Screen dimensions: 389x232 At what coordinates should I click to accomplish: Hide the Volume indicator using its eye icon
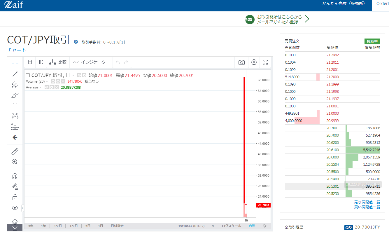pos(53,81)
